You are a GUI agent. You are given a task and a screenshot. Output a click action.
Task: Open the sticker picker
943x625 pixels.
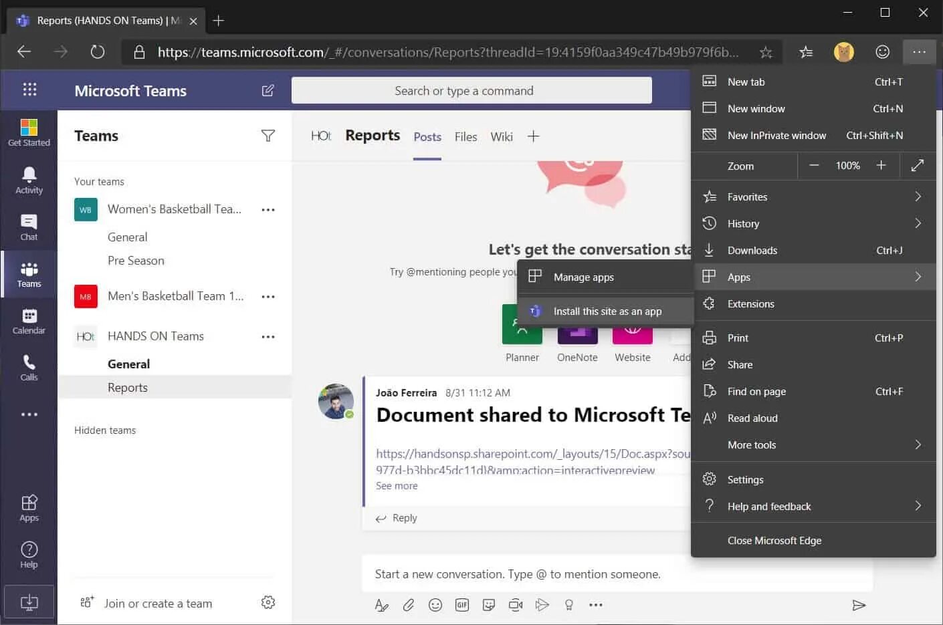pyautogui.click(x=489, y=605)
